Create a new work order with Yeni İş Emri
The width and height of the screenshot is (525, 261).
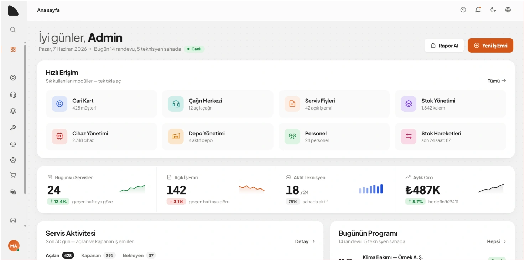[x=490, y=46]
